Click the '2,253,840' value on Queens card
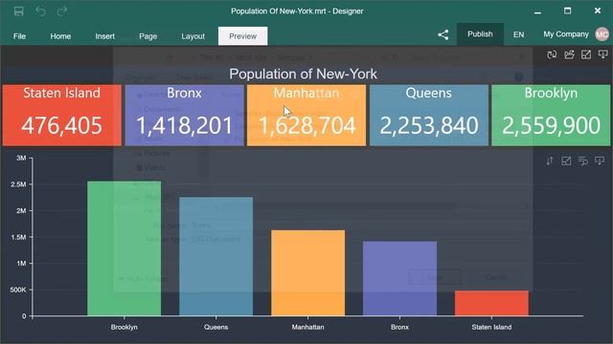Viewport: 613px width, 344px height. [429, 126]
